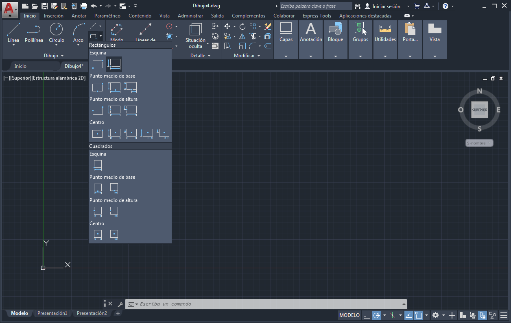Toggle object snap 2D in status bar
The height and width of the screenshot is (323, 511).
click(419, 315)
